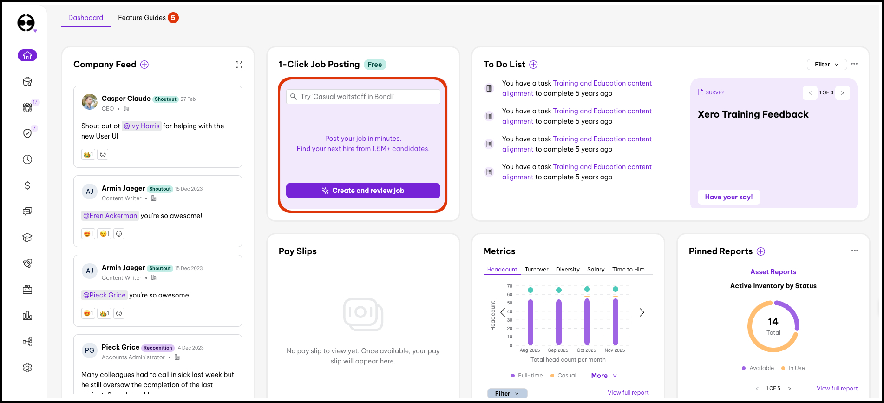Add a new To Do List item

(x=533, y=65)
